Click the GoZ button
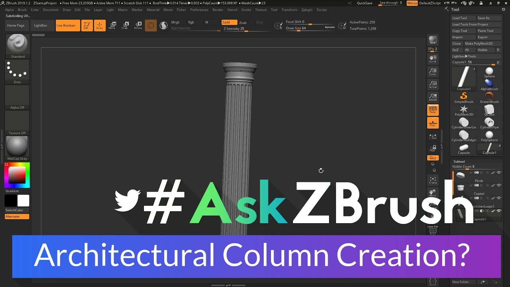 (x=457, y=50)
